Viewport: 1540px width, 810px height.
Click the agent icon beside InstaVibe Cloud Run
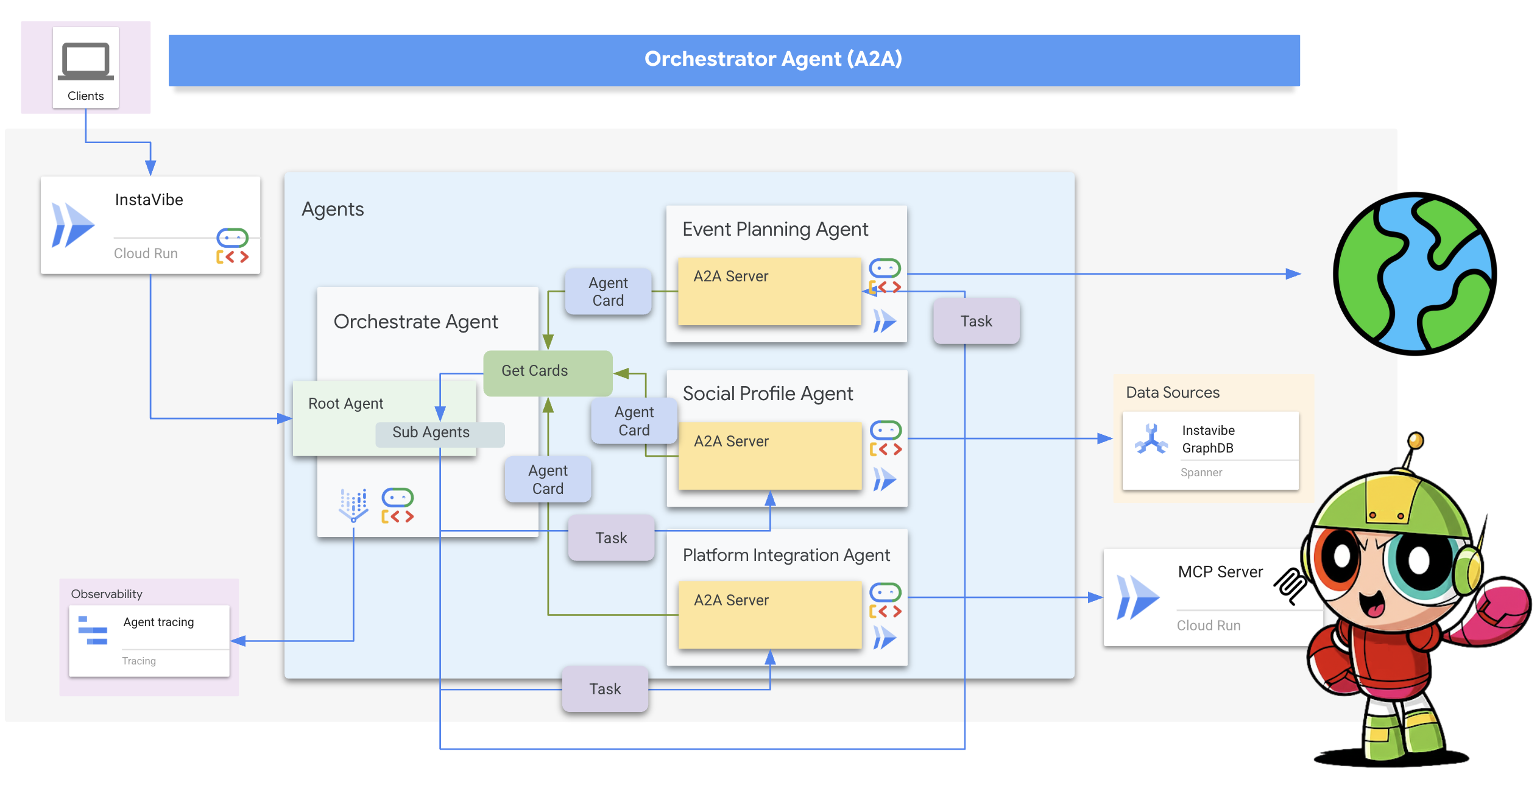coord(232,246)
